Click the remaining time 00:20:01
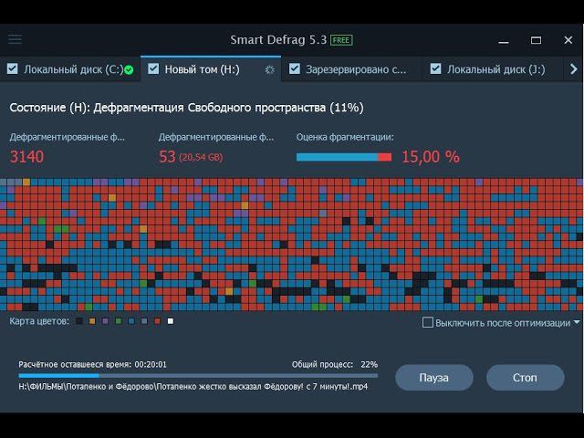Screen dimensions: 584x438 coord(151,364)
